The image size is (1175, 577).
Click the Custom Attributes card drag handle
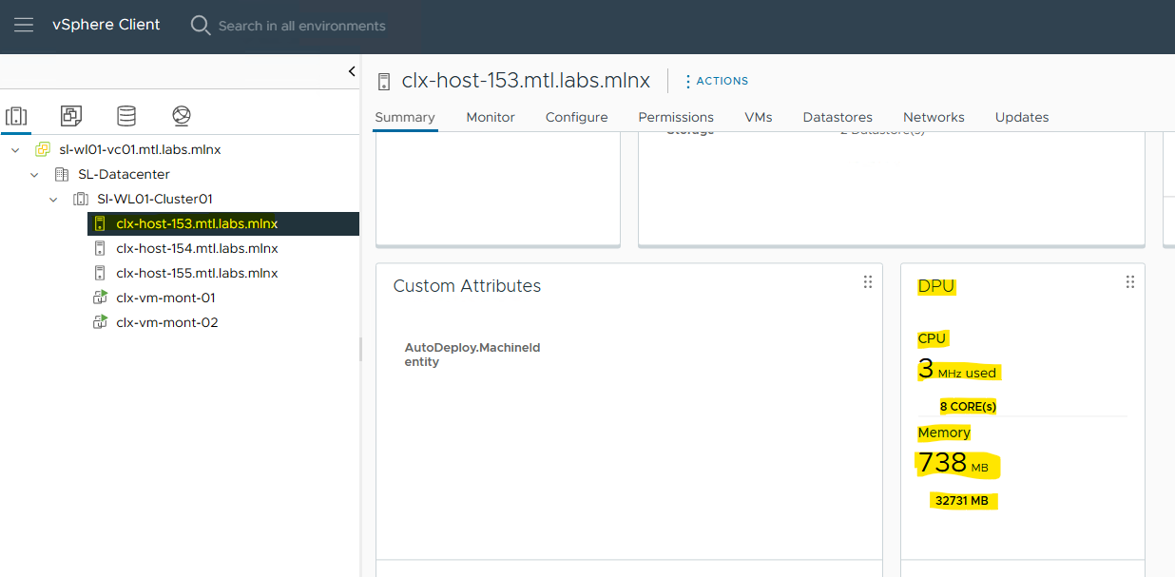click(867, 282)
